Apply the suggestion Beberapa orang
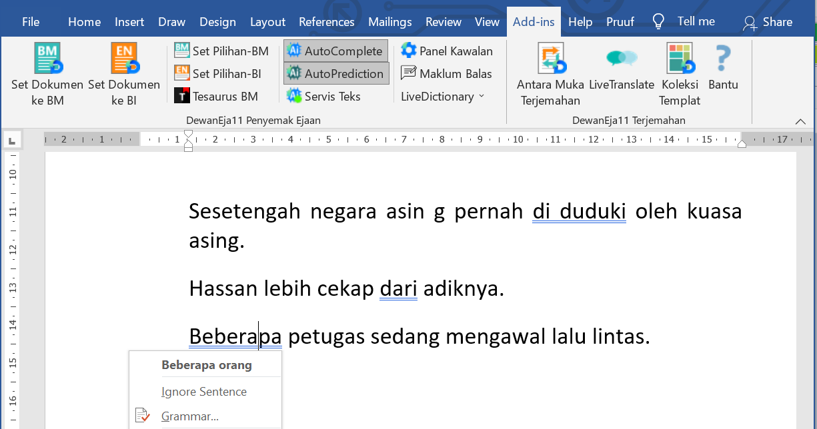Viewport: 817px width, 429px height. [207, 365]
